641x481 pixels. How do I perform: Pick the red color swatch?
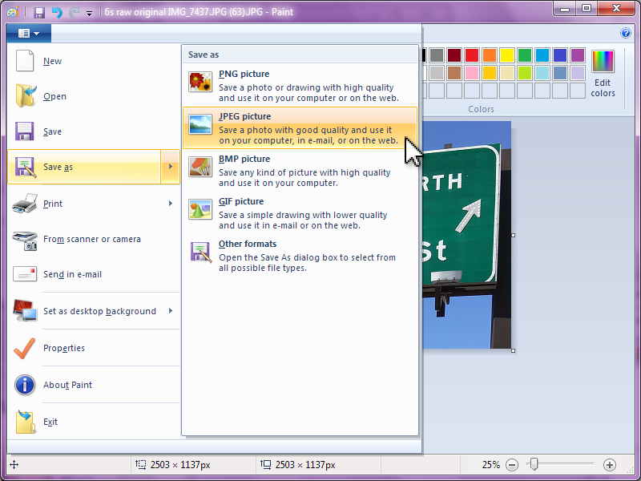pyautogui.click(x=472, y=55)
